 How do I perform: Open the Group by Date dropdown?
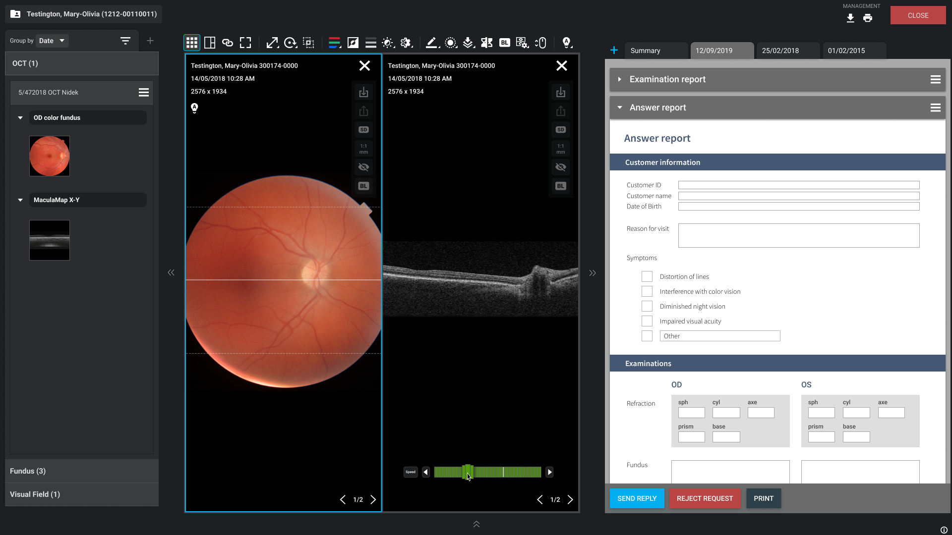(x=52, y=41)
